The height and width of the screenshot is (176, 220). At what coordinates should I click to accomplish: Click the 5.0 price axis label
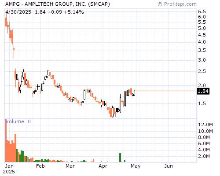[x=202, y=28]
